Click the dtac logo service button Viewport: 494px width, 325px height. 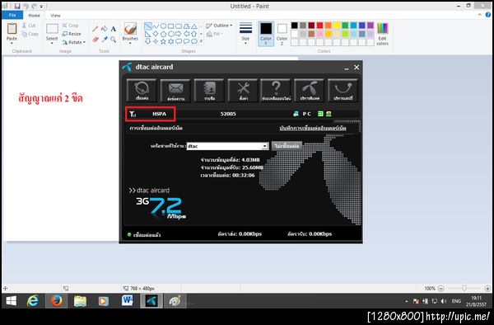pos(310,91)
